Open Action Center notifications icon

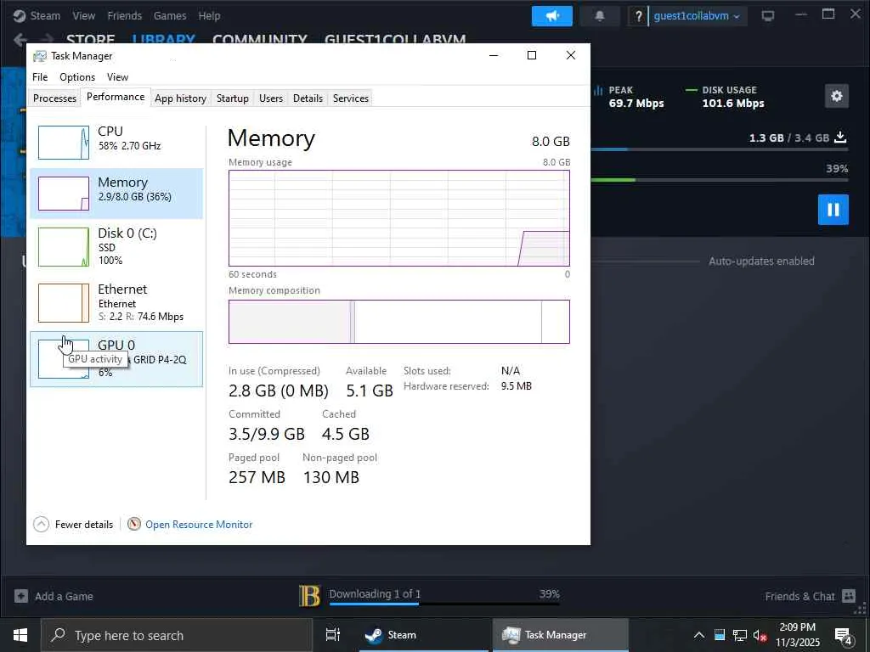pyautogui.click(x=844, y=636)
